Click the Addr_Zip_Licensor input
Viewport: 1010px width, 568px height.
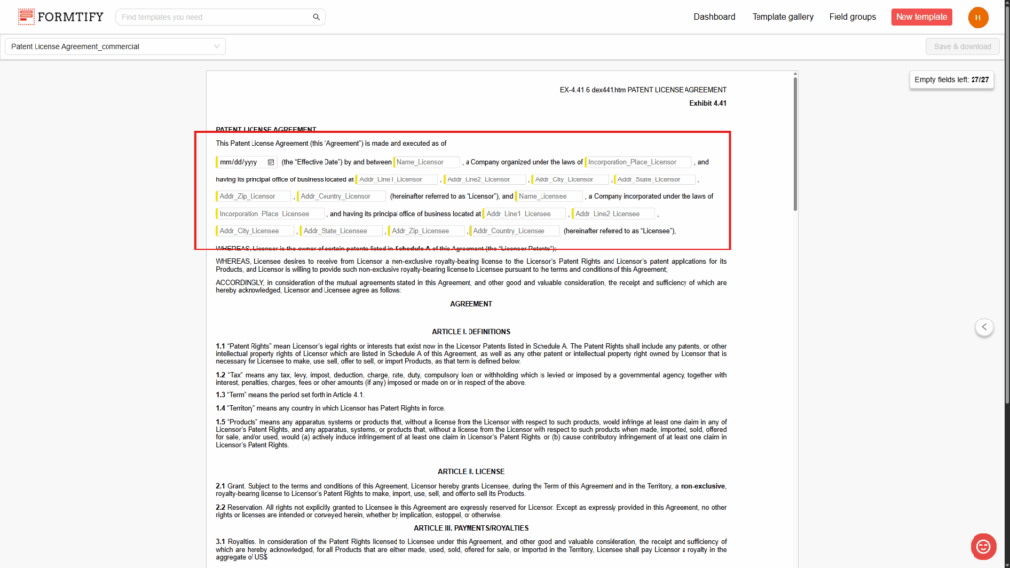pyautogui.click(x=252, y=196)
